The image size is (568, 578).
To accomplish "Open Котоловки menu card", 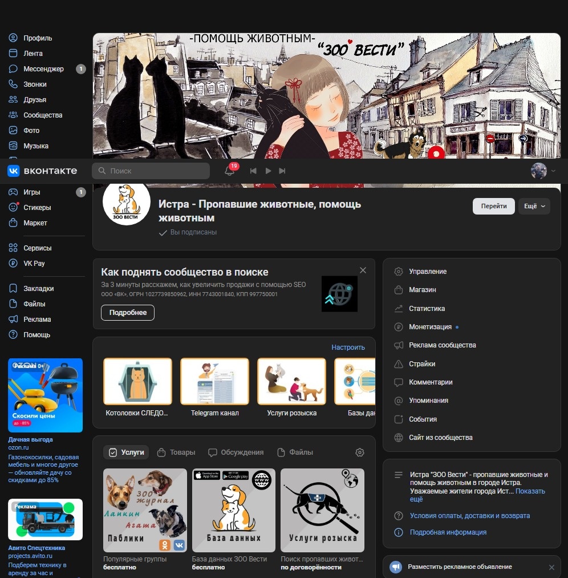I will (138, 387).
